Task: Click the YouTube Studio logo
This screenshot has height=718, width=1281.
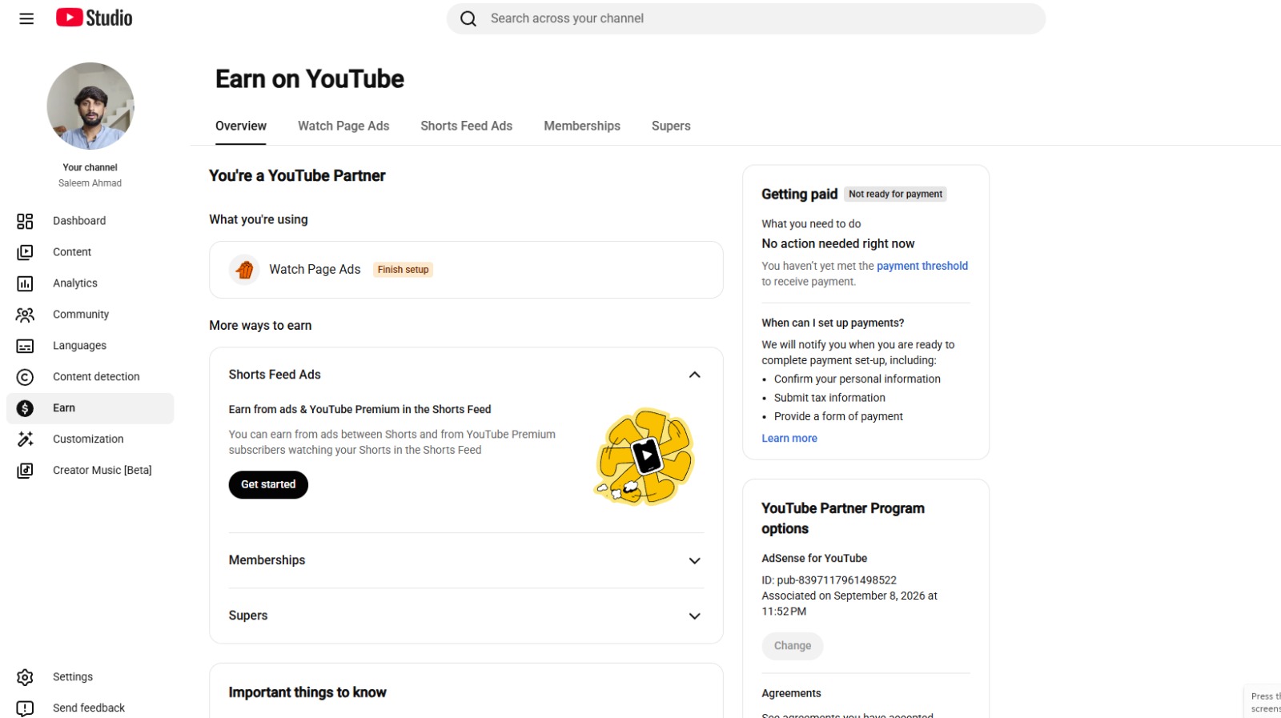Action: point(94,18)
